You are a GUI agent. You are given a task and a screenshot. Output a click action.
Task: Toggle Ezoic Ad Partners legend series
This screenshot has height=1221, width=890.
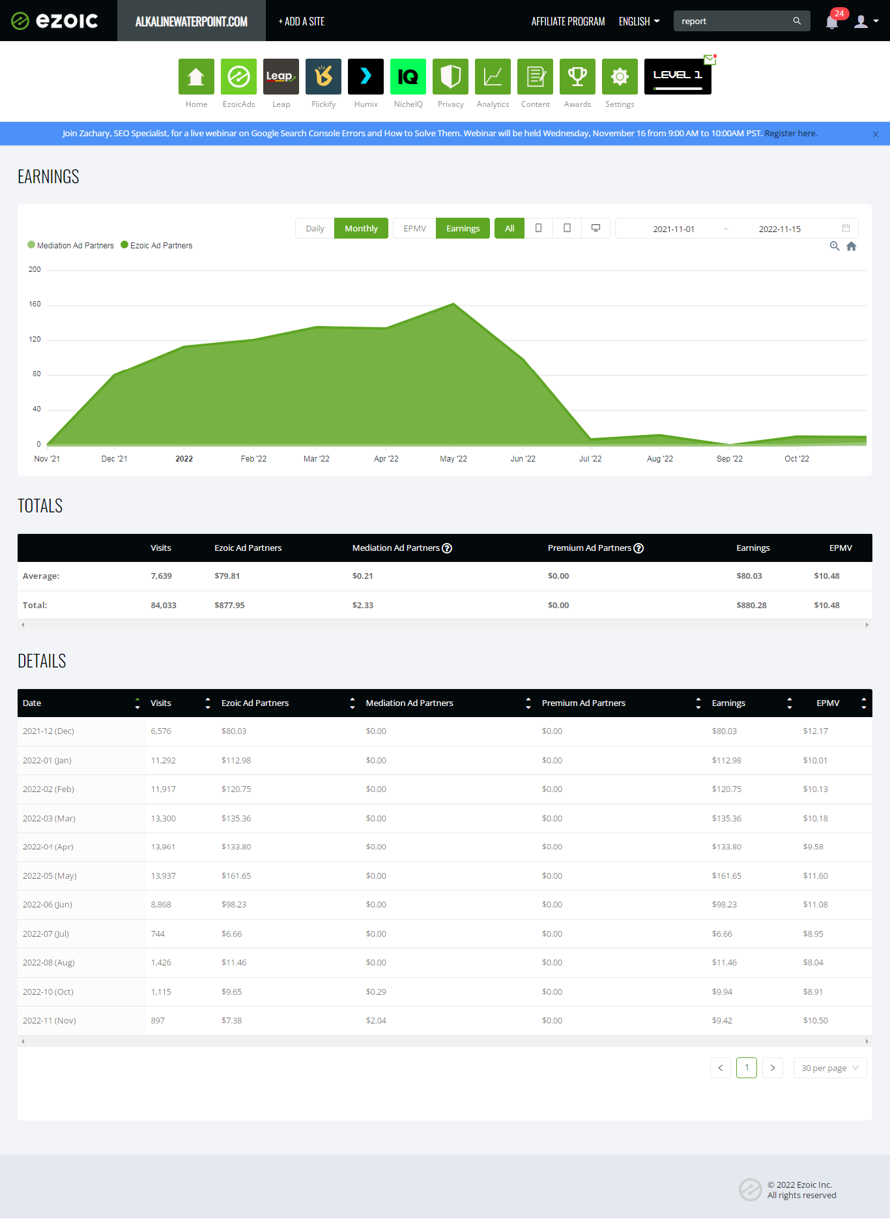(156, 245)
